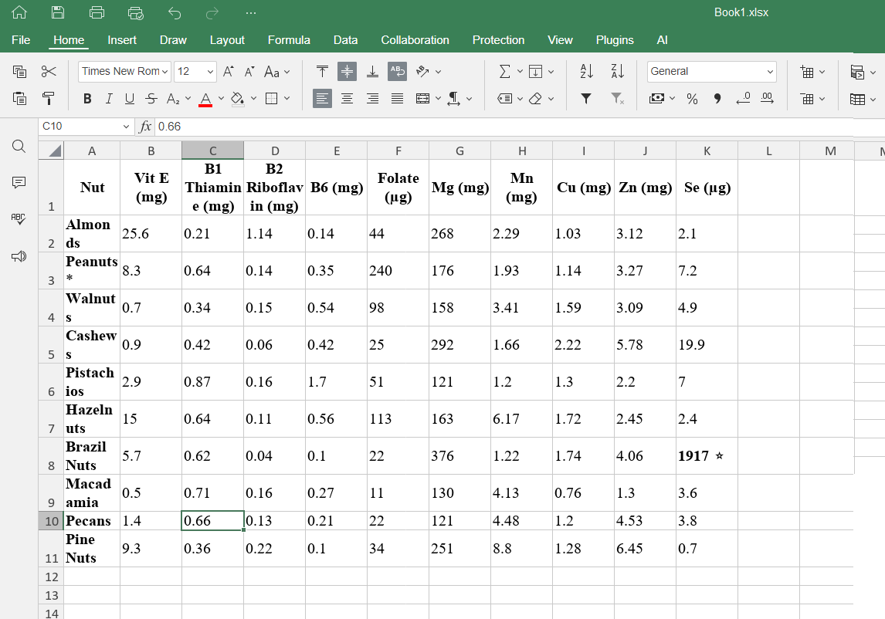Viewport: 885px width, 619px height.
Task: Apply percent style format
Action: tap(692, 99)
